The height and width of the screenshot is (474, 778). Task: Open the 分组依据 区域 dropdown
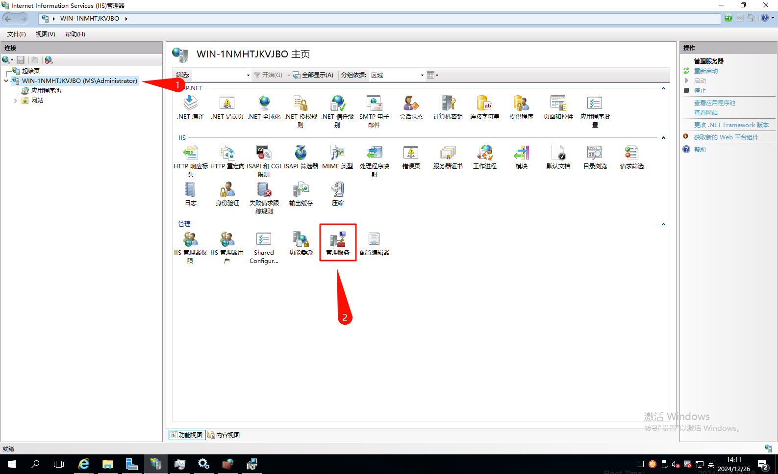397,75
